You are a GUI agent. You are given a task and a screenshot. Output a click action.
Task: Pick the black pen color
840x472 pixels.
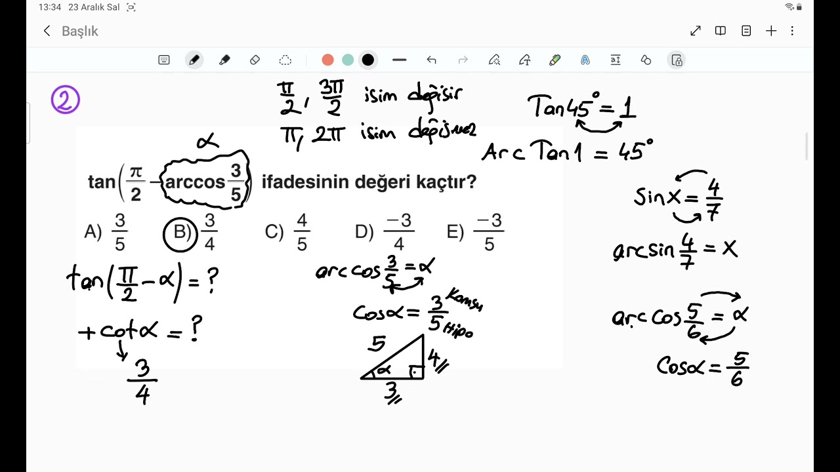368,60
